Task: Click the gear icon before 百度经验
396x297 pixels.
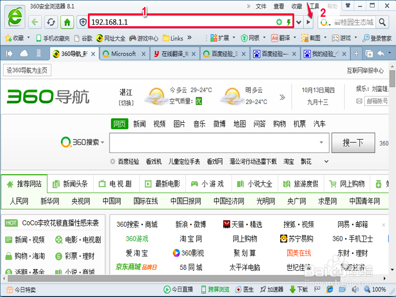Action: (113, 161)
